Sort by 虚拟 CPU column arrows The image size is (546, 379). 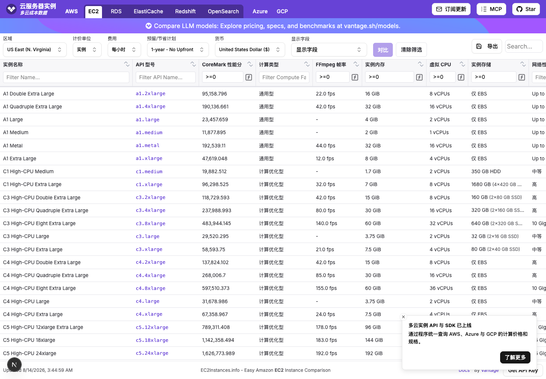point(462,64)
